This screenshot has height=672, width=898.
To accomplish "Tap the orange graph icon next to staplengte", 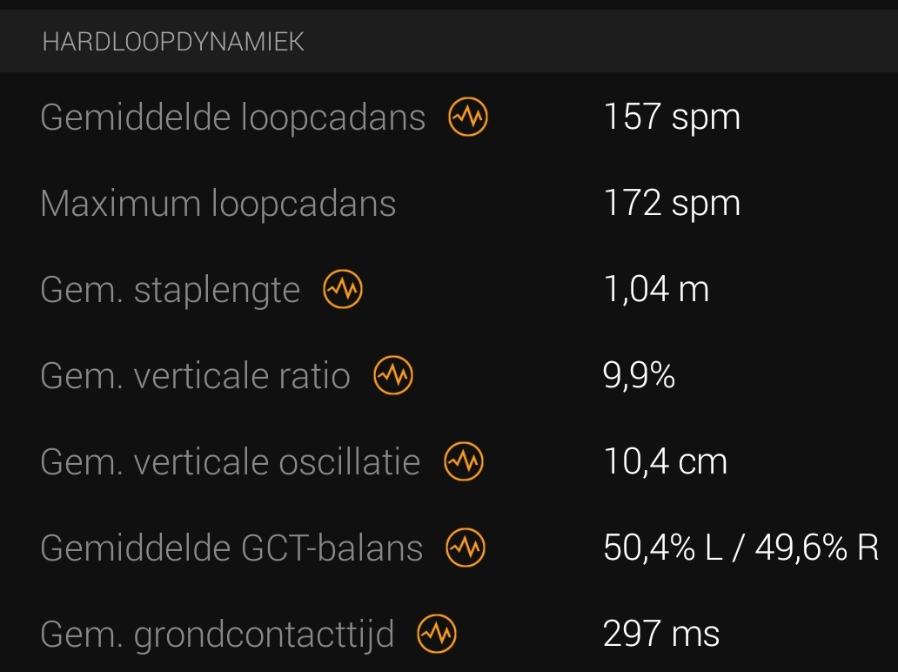I will tap(344, 290).
